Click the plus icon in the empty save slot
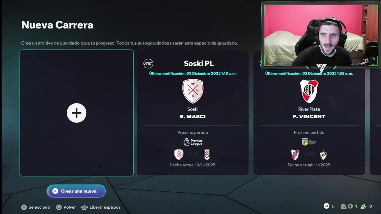 click(76, 113)
